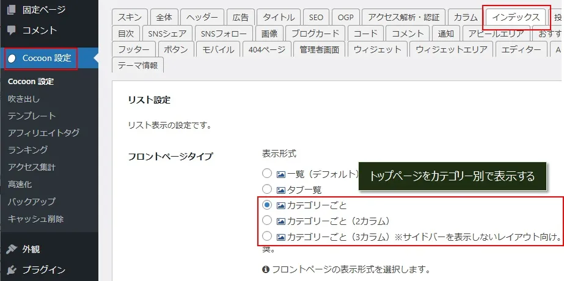Click the 固定ページ page icon in sidebar
This screenshot has height=281, width=564.
12,10
